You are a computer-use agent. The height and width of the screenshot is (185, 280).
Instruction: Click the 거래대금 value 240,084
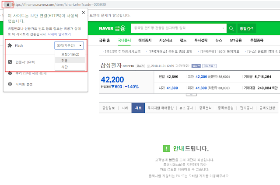[x=264, y=88]
